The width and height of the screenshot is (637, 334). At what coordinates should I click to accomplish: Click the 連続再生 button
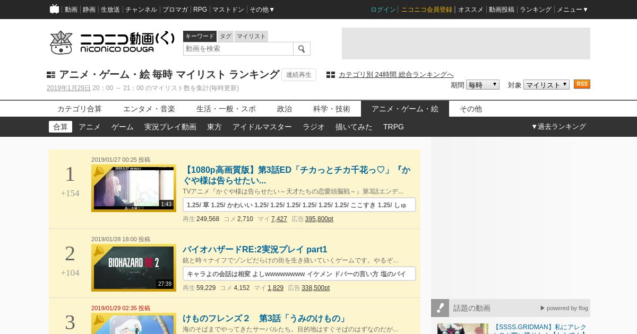(299, 75)
